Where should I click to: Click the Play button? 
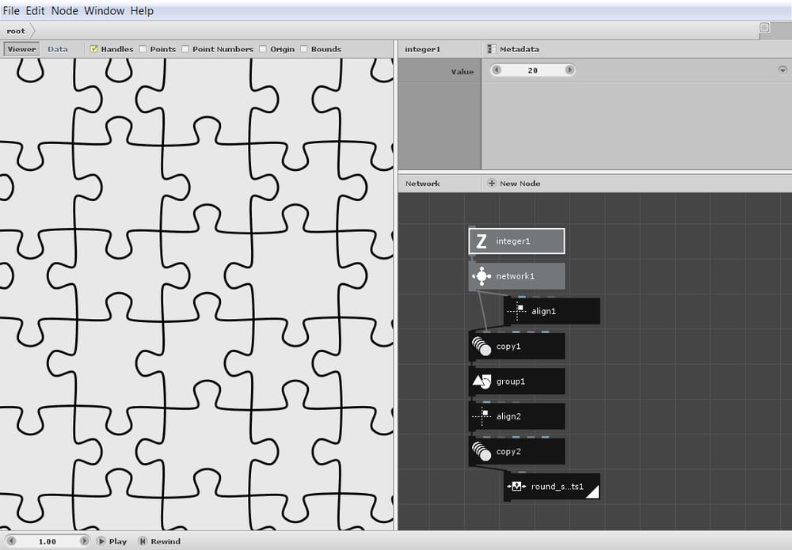tap(112, 541)
